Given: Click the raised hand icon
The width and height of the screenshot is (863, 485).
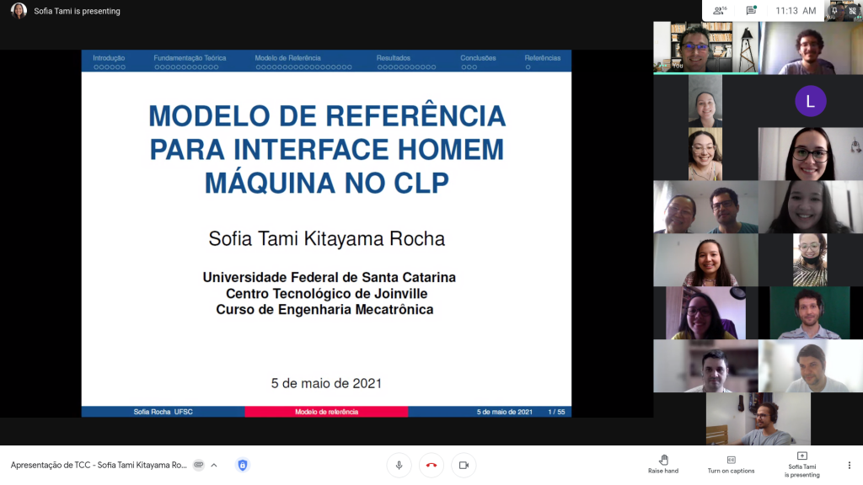Looking at the screenshot, I should coord(664,460).
